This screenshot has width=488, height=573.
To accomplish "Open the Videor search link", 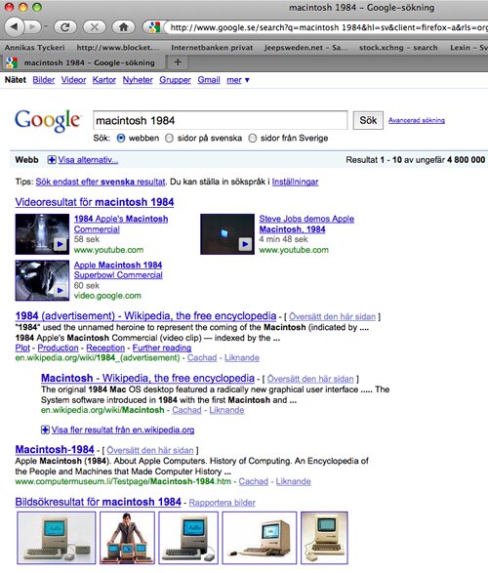I will point(73,80).
